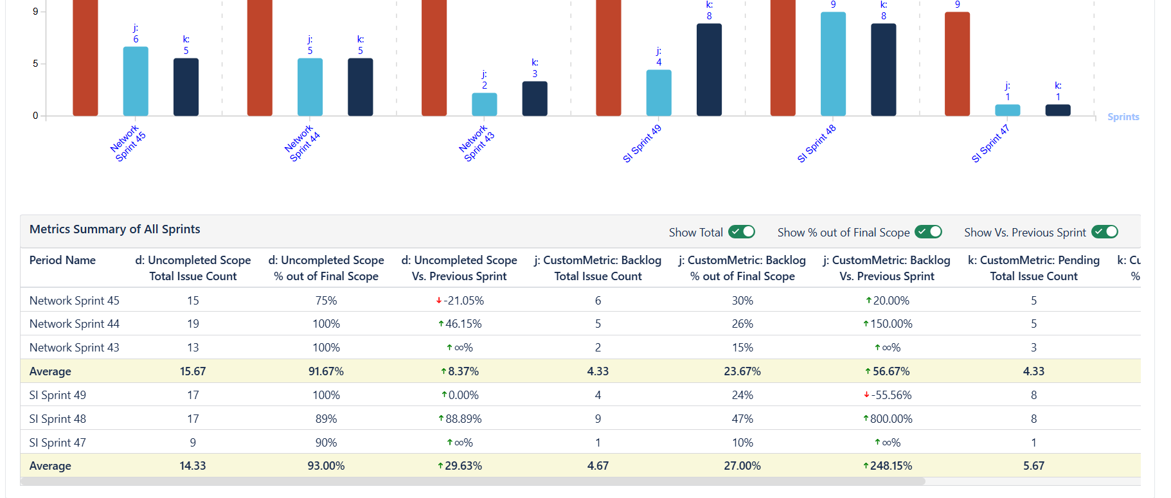This screenshot has height=498, width=1171.
Task: Click the green increase arrow next to 46.15%
Action: point(442,324)
